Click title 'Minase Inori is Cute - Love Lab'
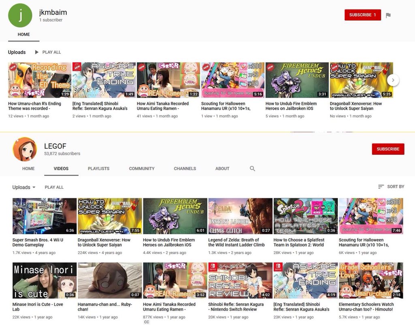 (38, 307)
